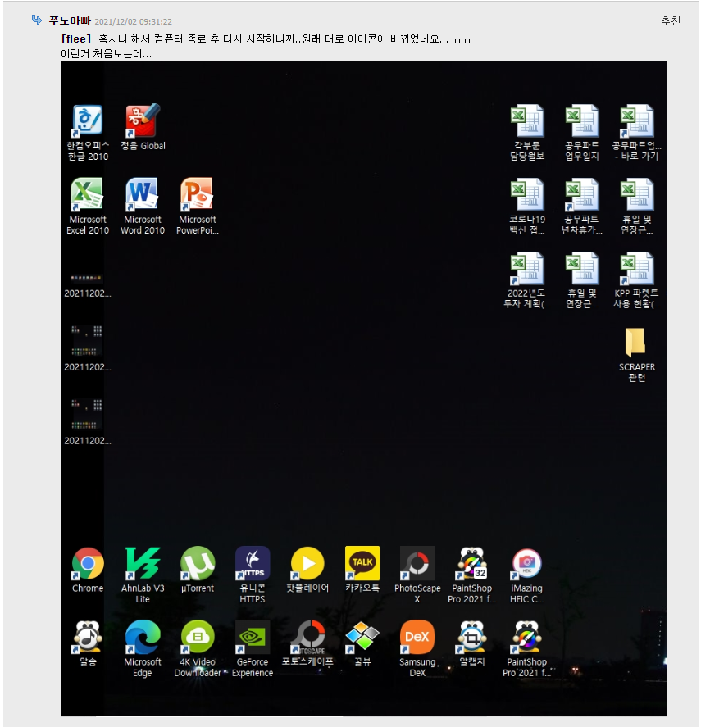Click the 추천 recommend link
The width and height of the screenshot is (701, 727).
click(x=671, y=20)
